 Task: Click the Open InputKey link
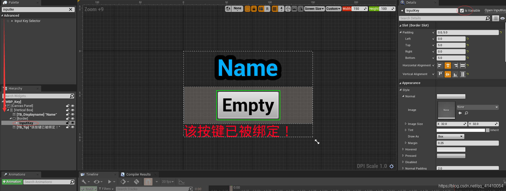pyautogui.click(x=495, y=10)
